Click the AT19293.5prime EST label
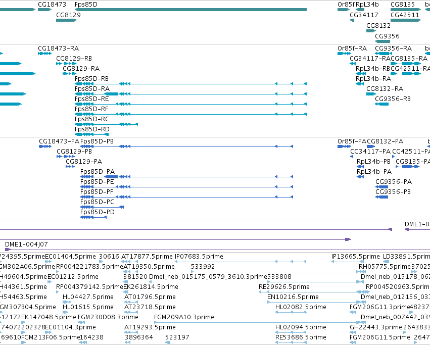Image resolution: width=430 pixels, height=345 pixels. (x=150, y=327)
